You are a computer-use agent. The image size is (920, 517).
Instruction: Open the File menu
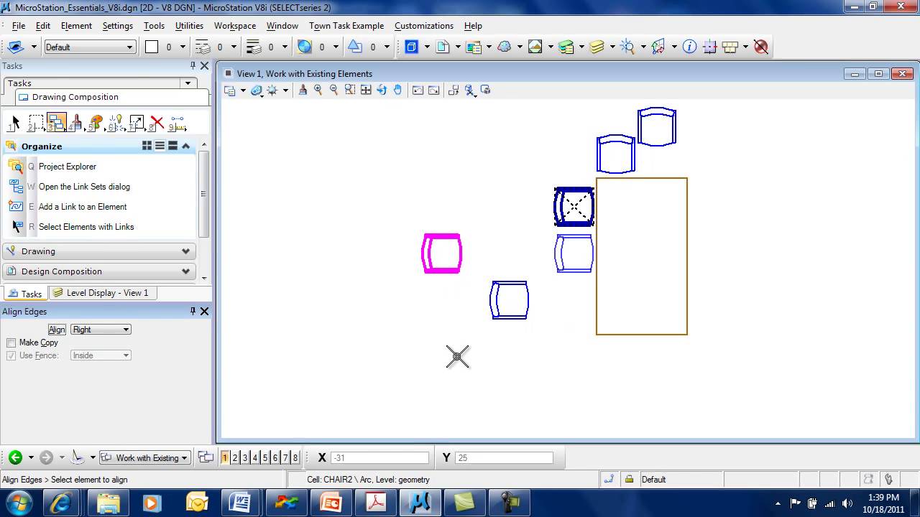(x=19, y=25)
